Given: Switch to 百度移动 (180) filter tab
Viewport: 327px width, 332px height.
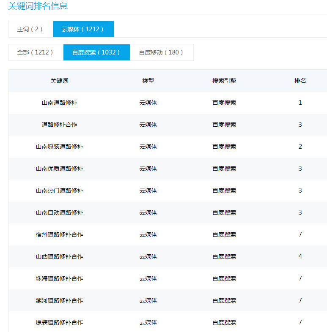Looking at the screenshot, I should pyautogui.click(x=162, y=52).
